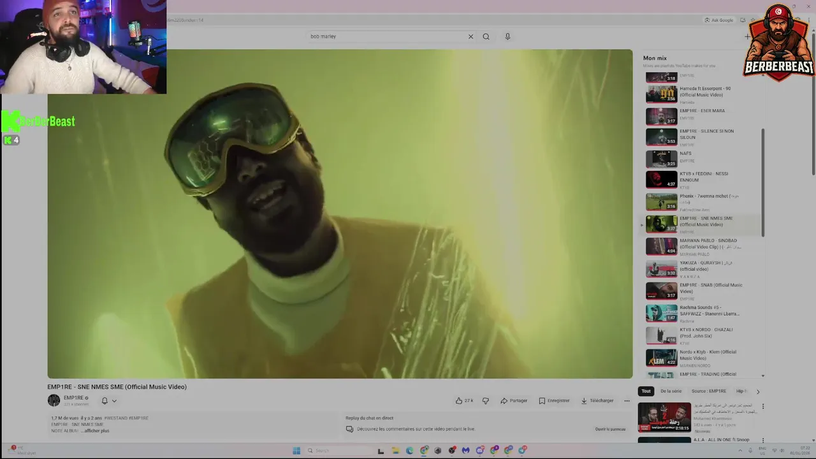Click the ENG US language indicator

pyautogui.click(x=762, y=450)
